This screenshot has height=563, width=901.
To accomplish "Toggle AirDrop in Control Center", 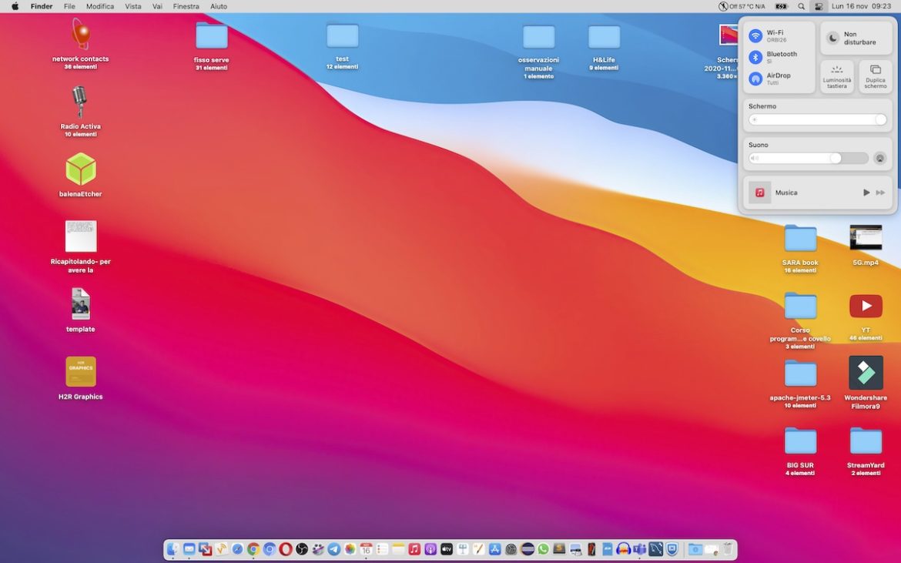I will pyautogui.click(x=755, y=79).
